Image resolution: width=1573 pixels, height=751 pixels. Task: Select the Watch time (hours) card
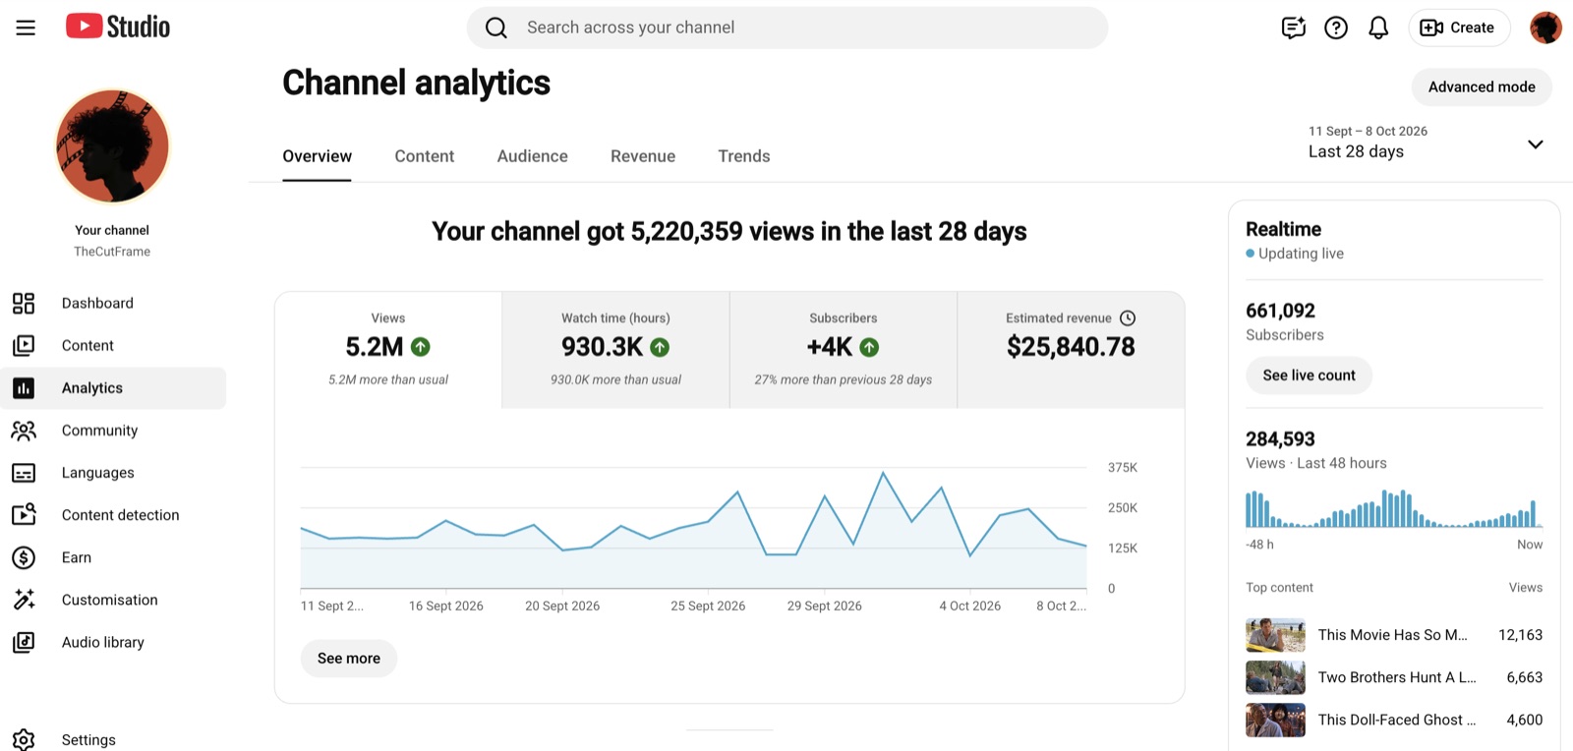[615, 349]
